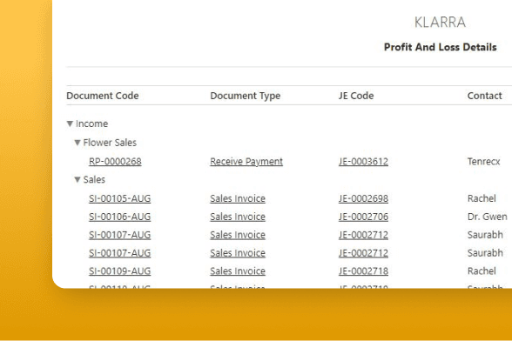Open journal entry JE-0002718

(363, 271)
